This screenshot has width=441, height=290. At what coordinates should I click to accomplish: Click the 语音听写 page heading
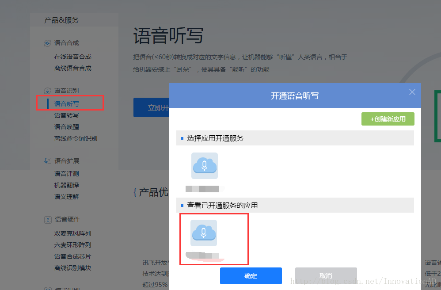tap(168, 36)
